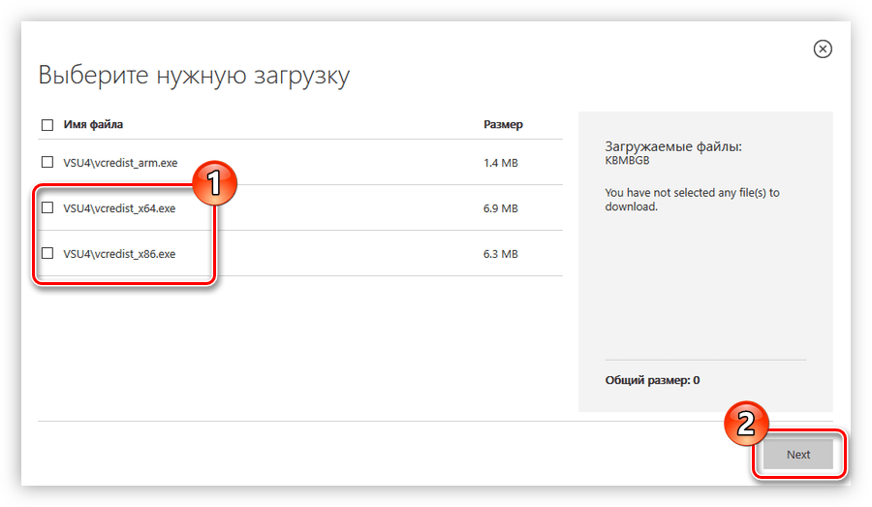Viewport: 872px width, 507px height.
Task: Click the Загружаемые файлы label
Action: tap(672, 147)
